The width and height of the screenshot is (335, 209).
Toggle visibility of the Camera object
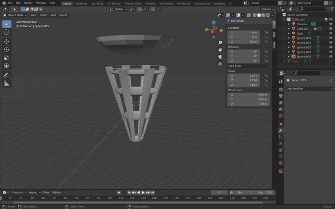pyautogui.click(x=331, y=24)
